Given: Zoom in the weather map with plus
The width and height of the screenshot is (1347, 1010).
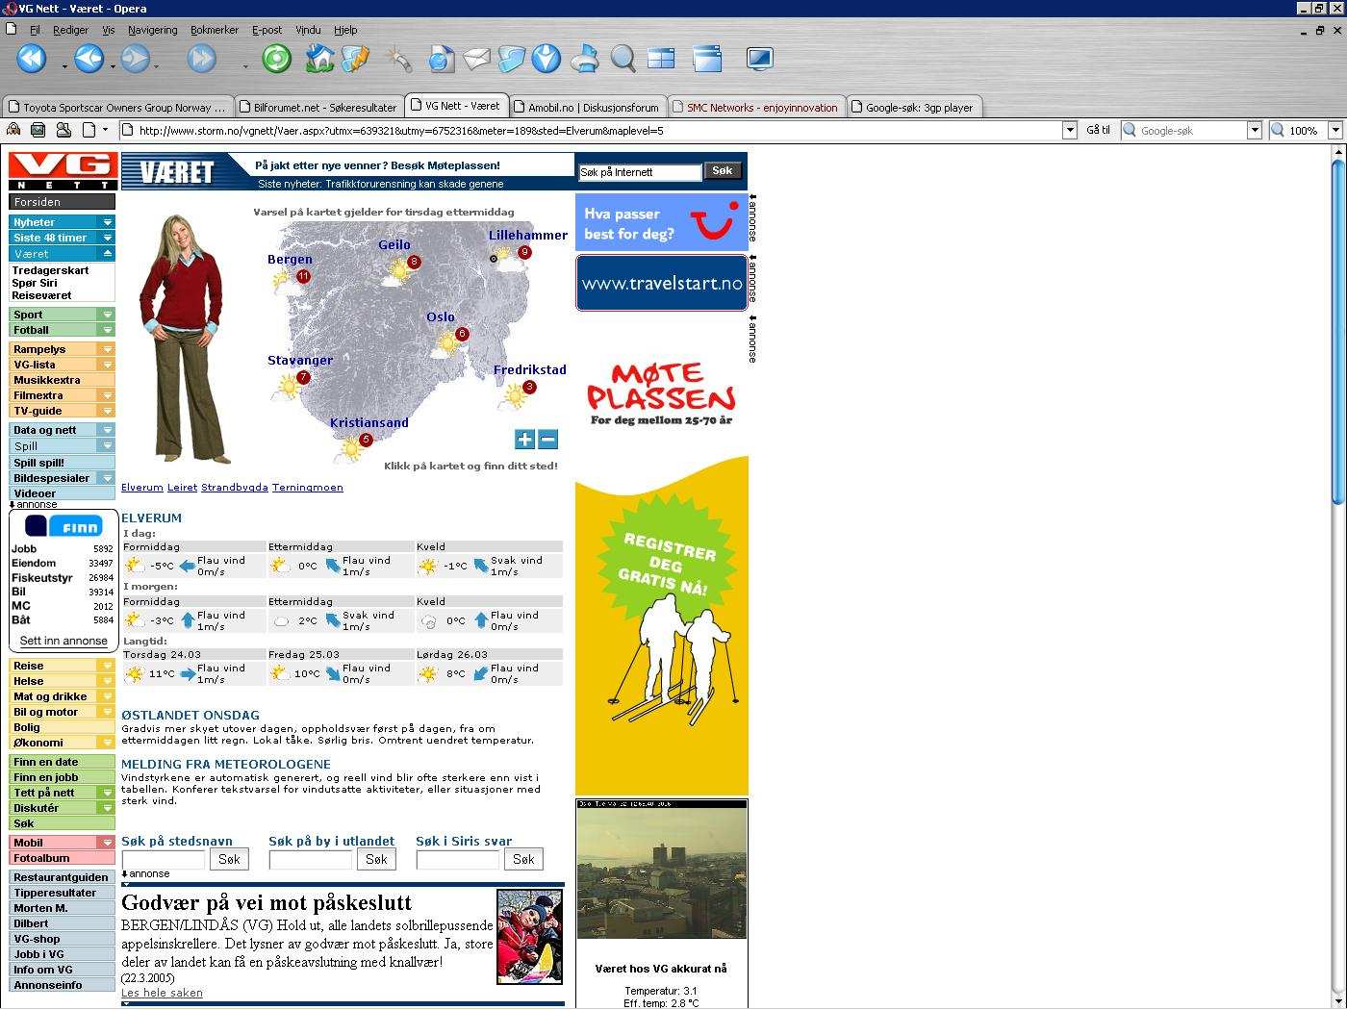Looking at the screenshot, I should (x=524, y=440).
